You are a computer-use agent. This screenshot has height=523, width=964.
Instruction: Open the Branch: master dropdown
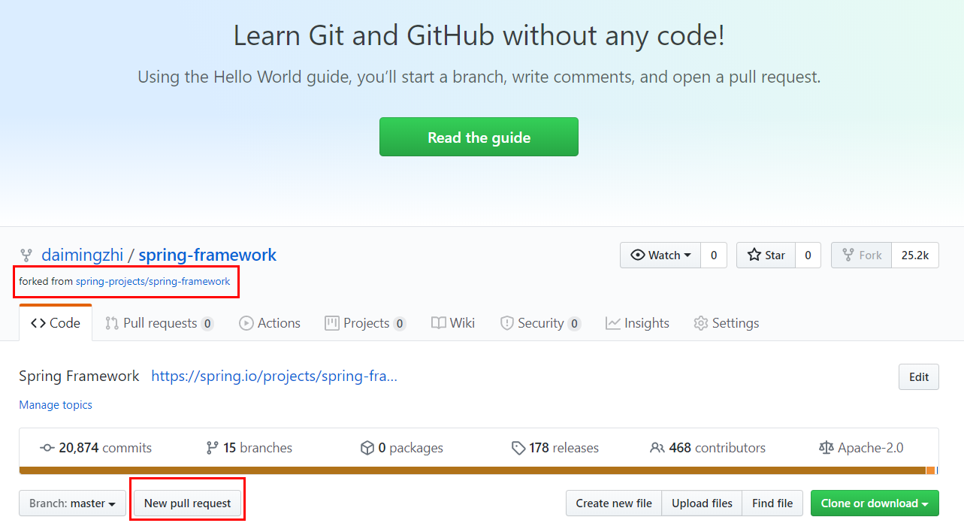point(72,503)
